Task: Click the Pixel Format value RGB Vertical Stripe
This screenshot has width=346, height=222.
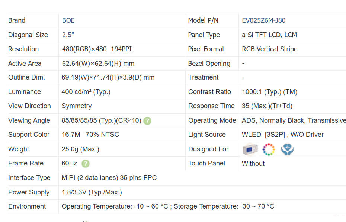Action: tap(269, 49)
